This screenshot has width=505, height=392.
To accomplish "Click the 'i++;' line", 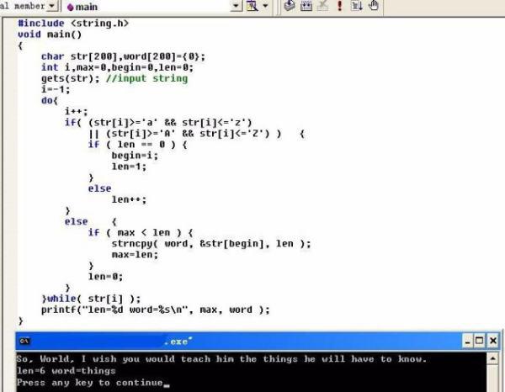I will 76,111.
